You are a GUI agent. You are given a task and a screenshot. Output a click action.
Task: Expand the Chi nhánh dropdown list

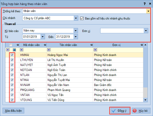tap(76, 18)
